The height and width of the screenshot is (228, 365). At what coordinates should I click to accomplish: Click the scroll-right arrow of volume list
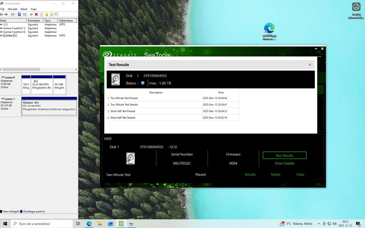click(76, 69)
